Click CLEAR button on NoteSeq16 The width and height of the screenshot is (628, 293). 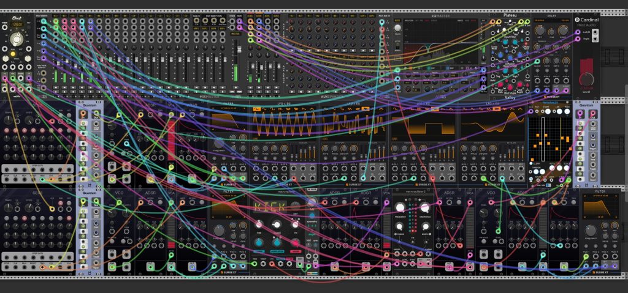tap(531, 163)
